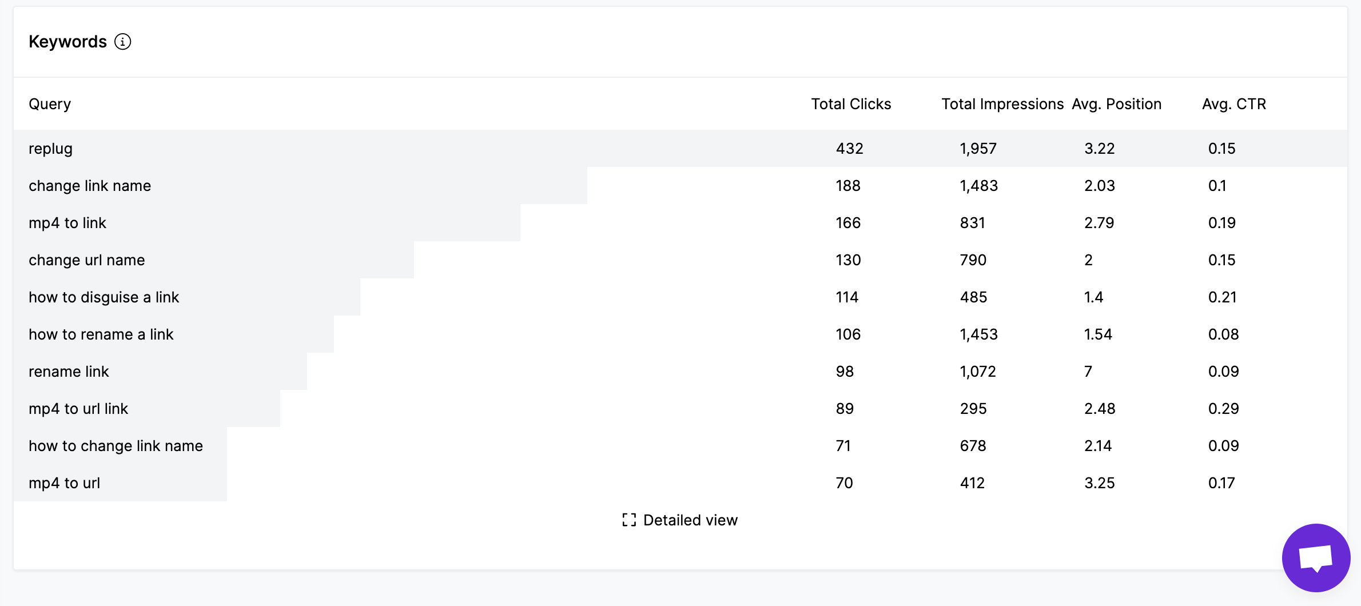Image resolution: width=1361 pixels, height=606 pixels.
Task: Click the how to change link name row
Action: [x=116, y=445]
